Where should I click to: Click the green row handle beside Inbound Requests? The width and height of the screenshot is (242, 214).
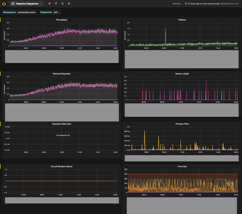click(0, 74)
